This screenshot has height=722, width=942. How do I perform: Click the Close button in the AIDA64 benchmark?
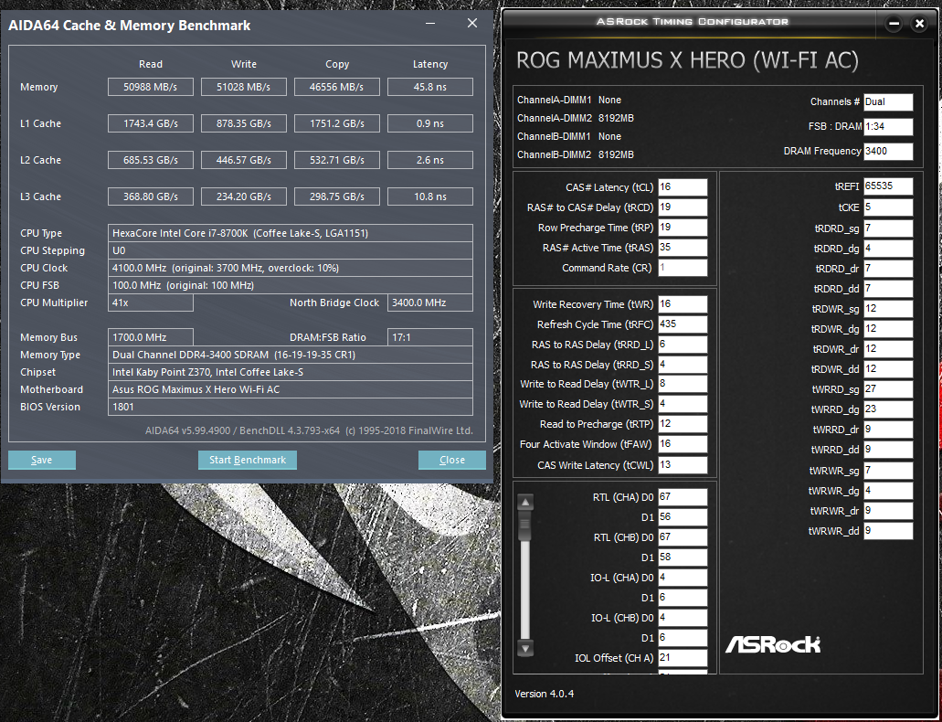click(451, 460)
